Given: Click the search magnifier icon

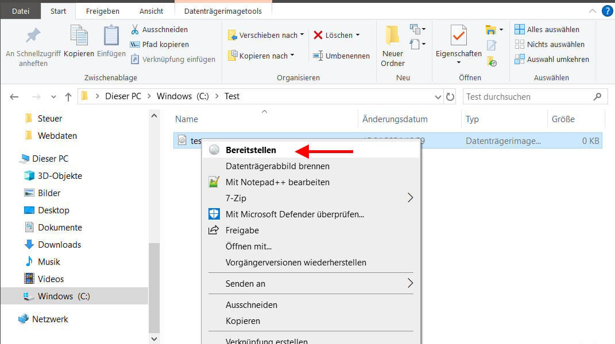Looking at the screenshot, I should (x=597, y=96).
